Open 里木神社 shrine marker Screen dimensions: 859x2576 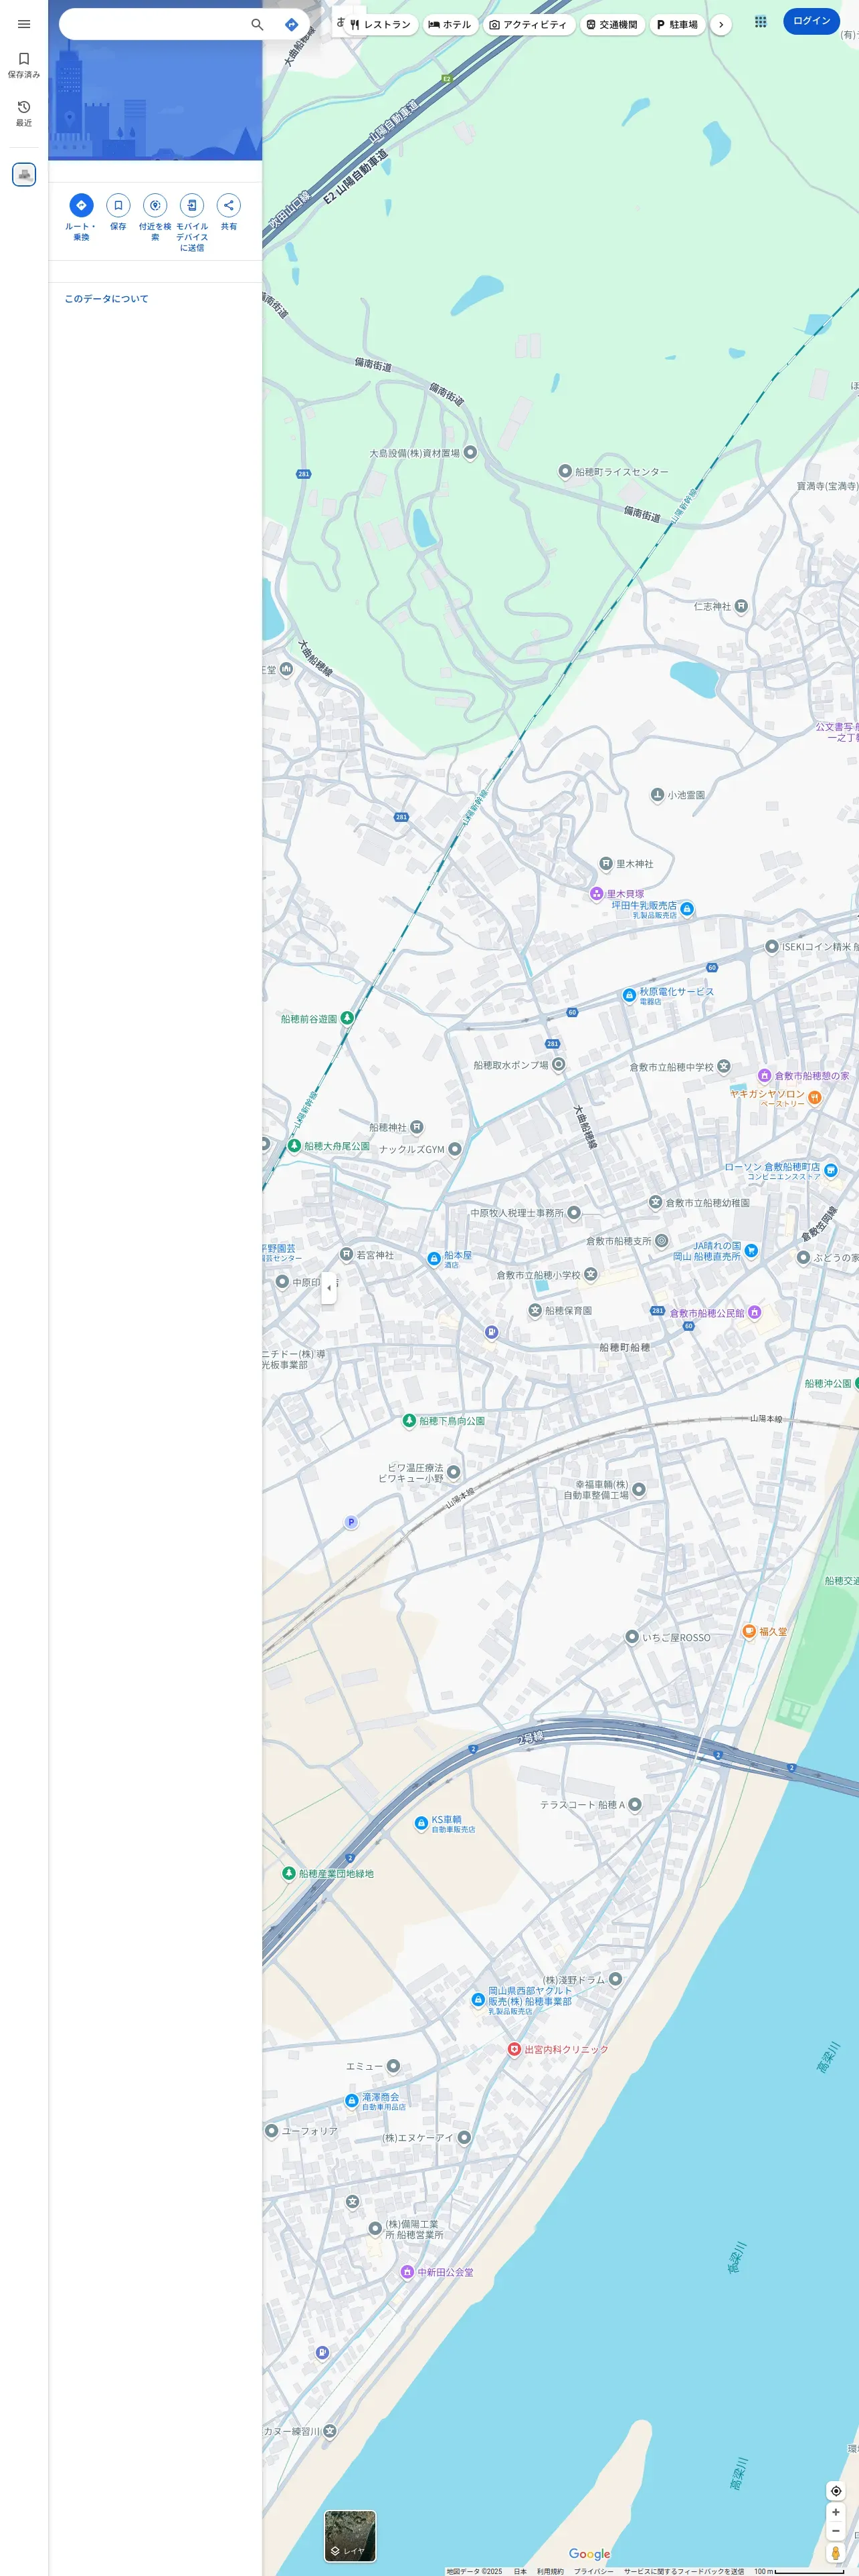point(606,863)
